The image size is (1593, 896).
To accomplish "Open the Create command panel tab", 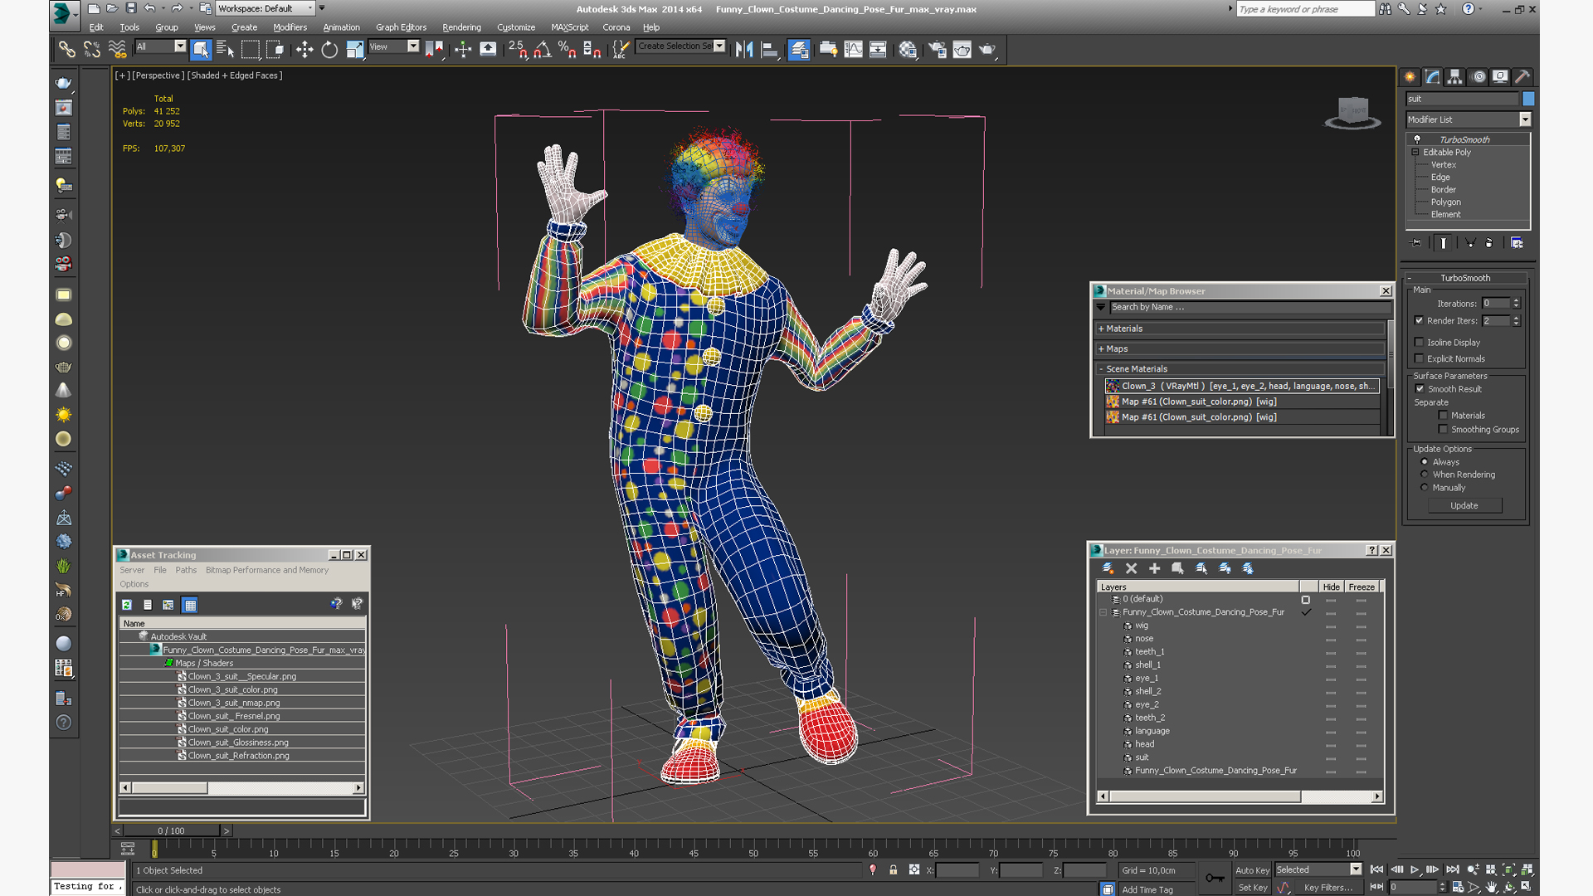I will tap(1410, 76).
